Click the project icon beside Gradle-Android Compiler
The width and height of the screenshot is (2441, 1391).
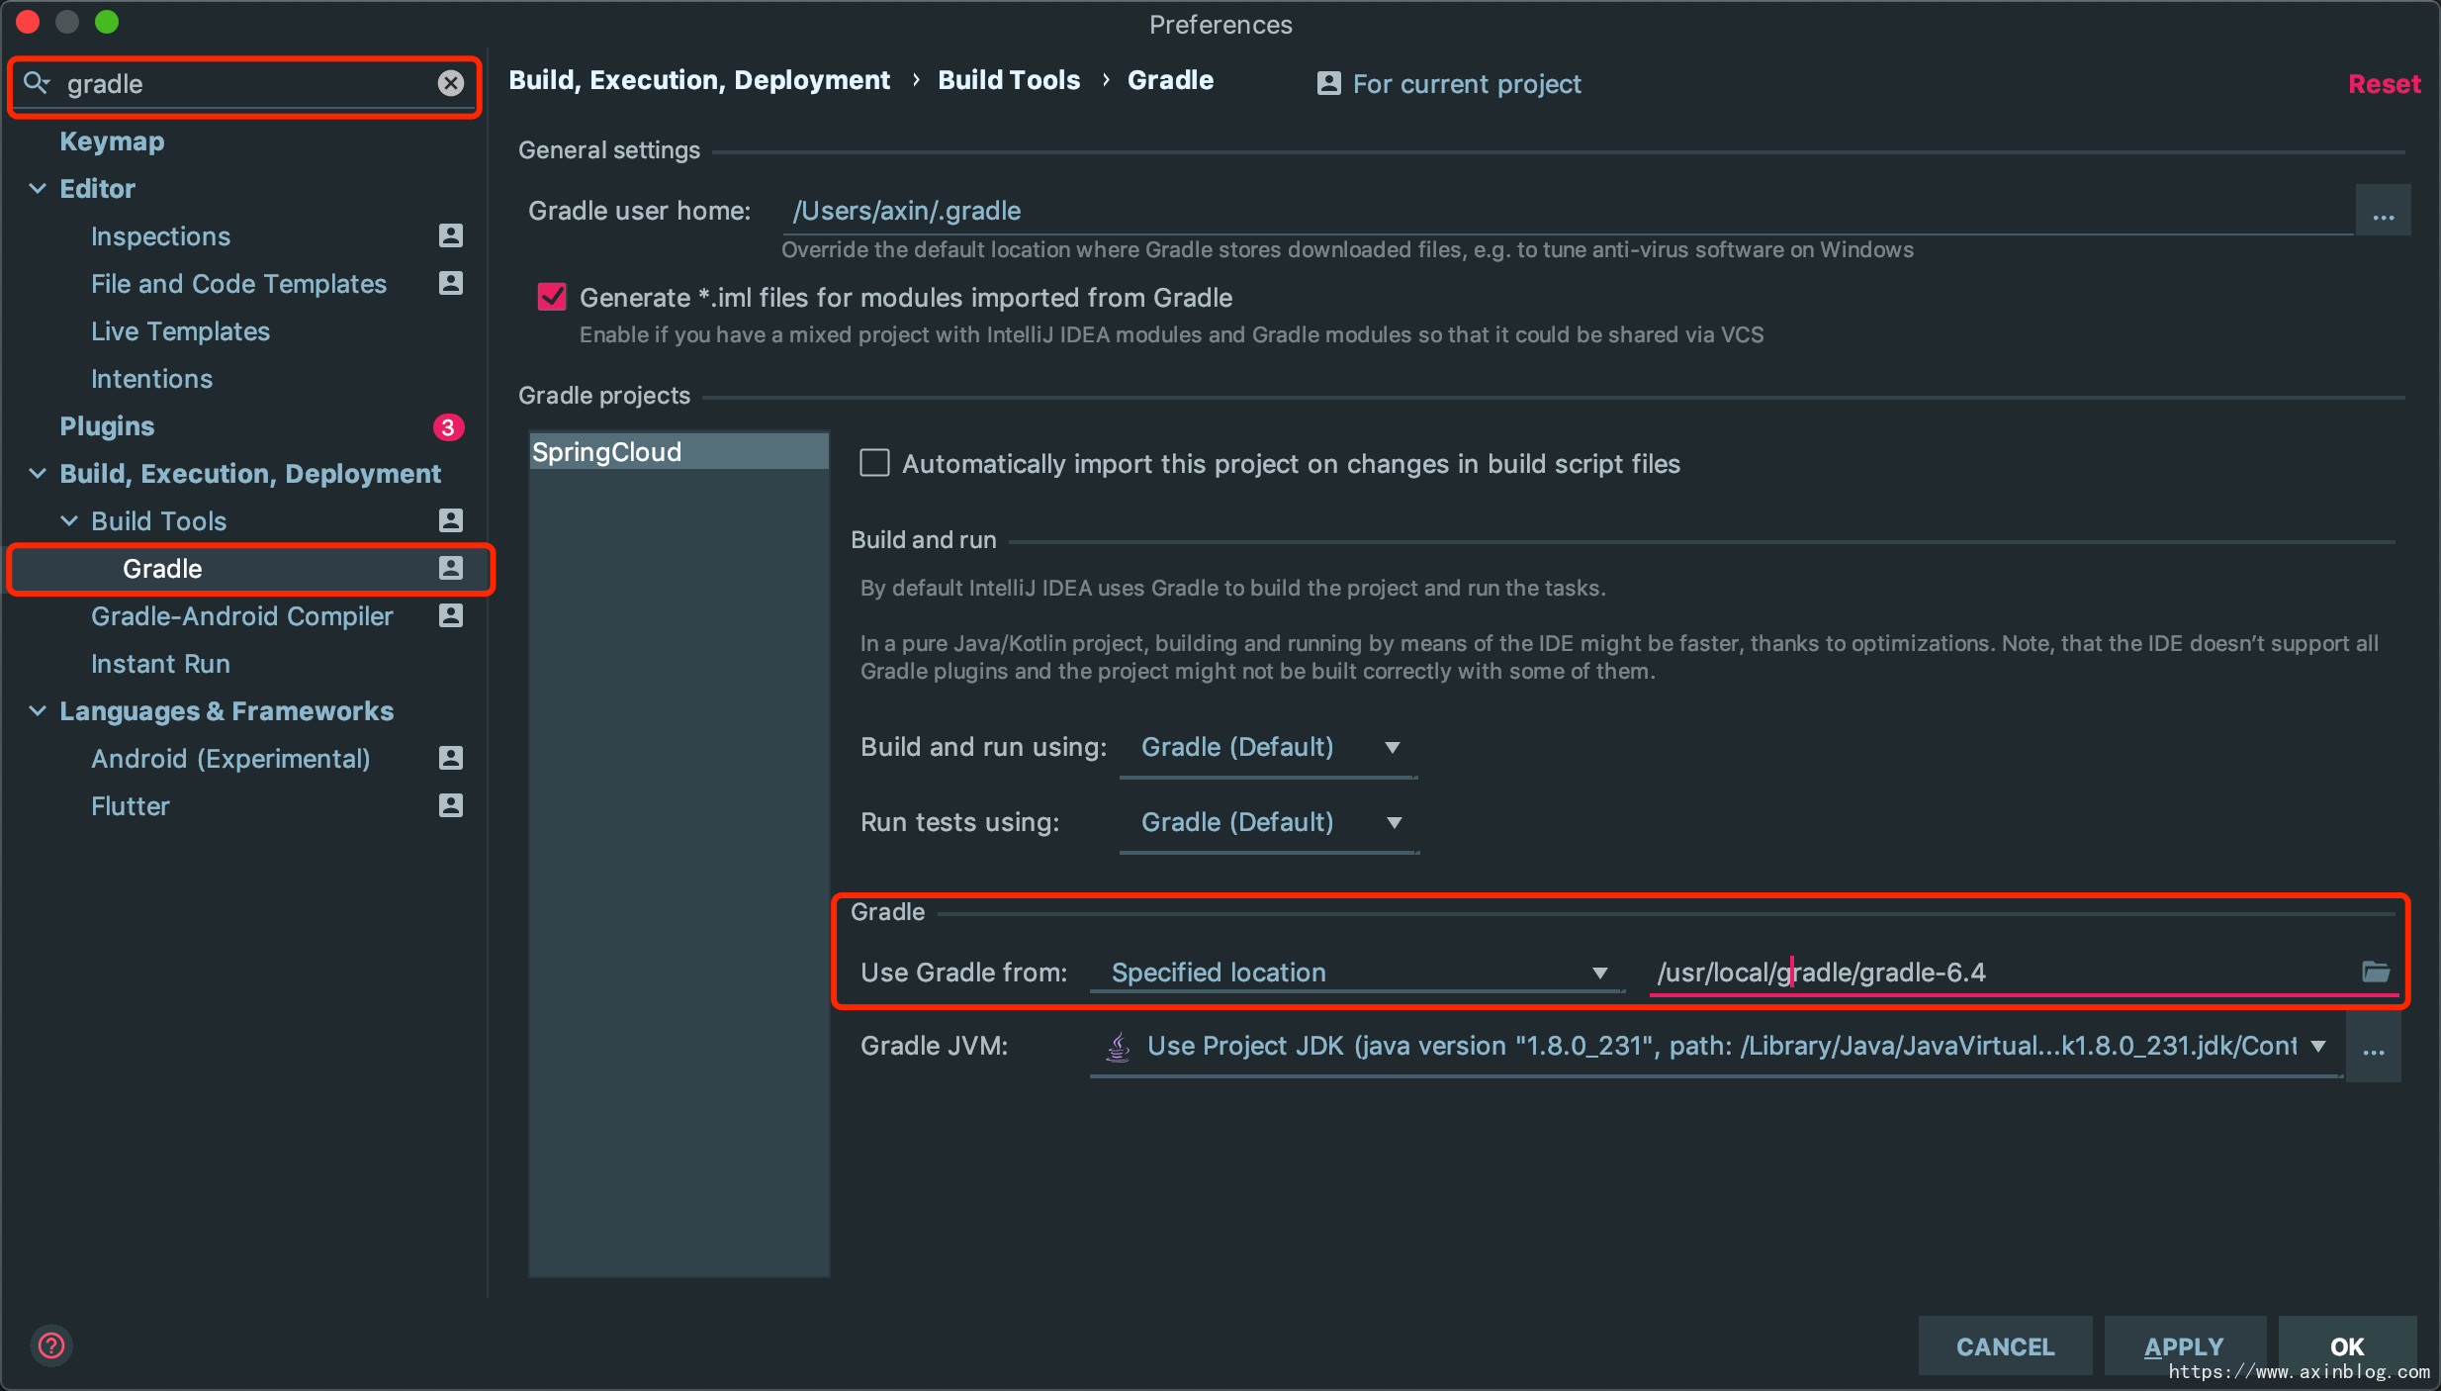[x=451, y=615]
